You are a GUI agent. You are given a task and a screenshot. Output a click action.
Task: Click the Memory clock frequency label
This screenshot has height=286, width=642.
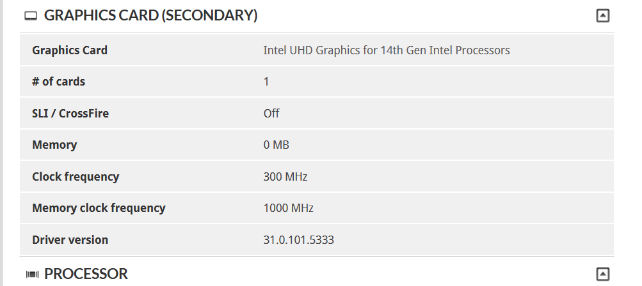99,208
